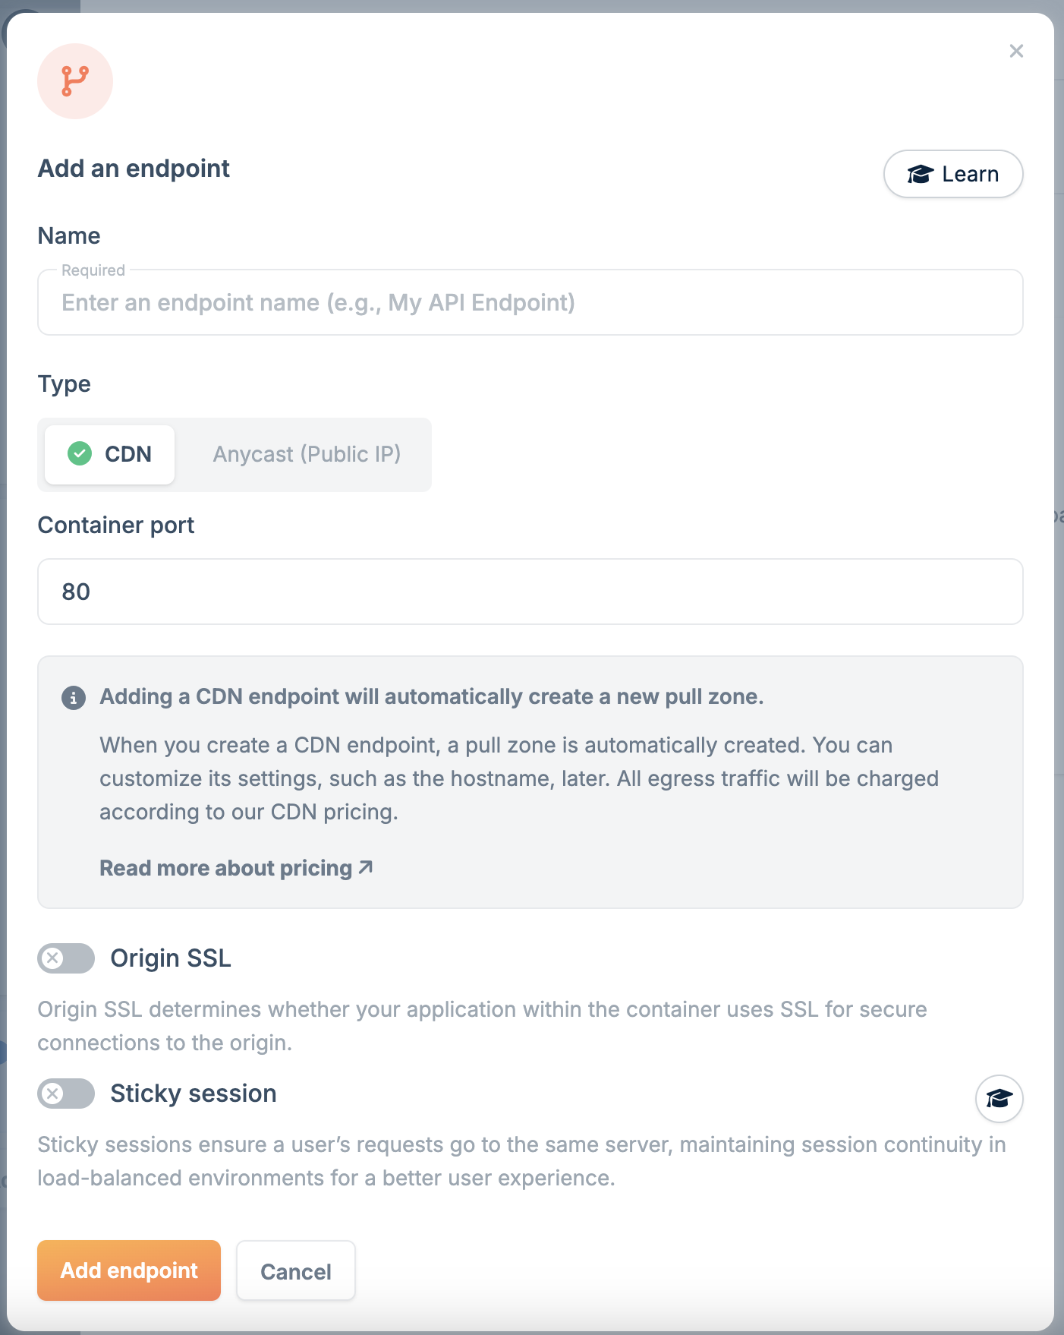This screenshot has height=1335, width=1064.
Task: Click the Add endpoint button
Action: (129, 1270)
